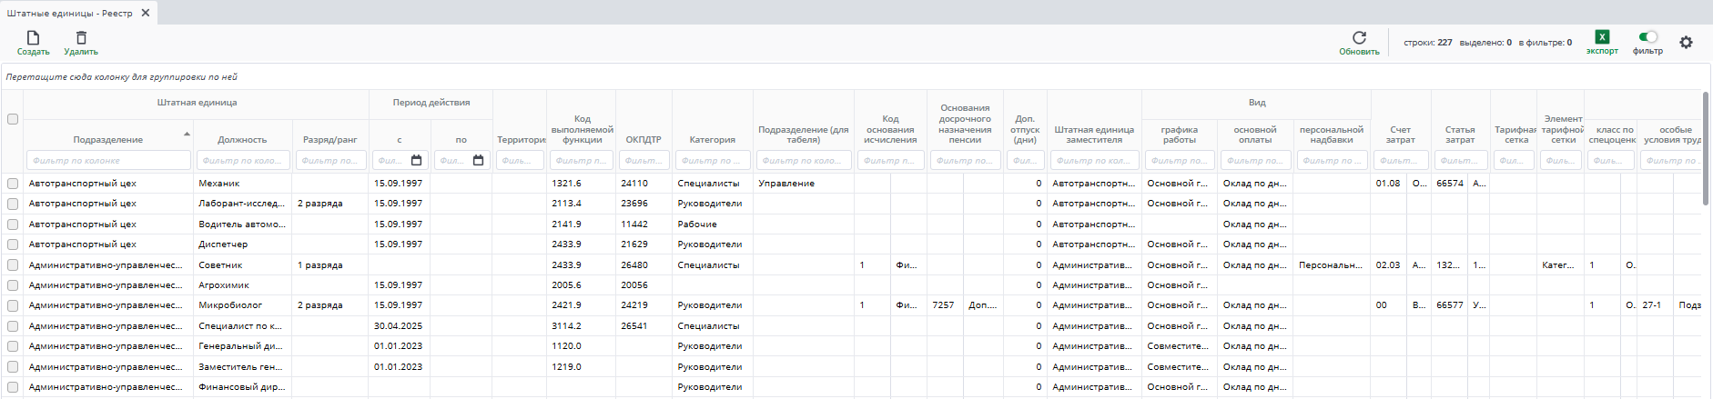Export table using the Excel icon
Screen dimensions: 1713x399
[x=1602, y=37]
